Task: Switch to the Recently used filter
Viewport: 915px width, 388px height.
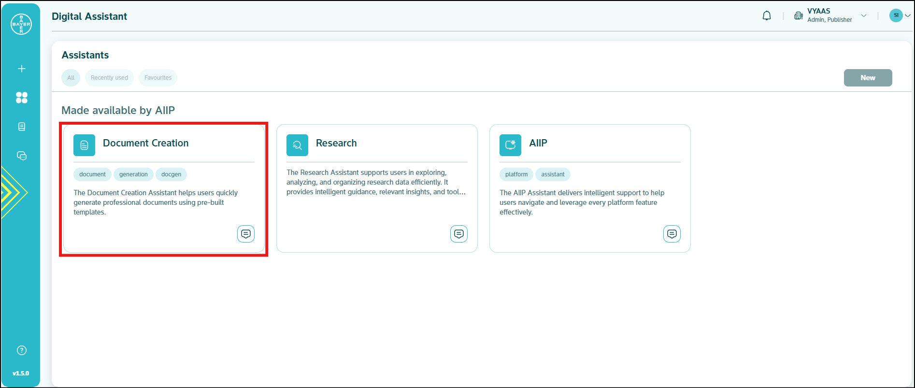Action: 109,78
